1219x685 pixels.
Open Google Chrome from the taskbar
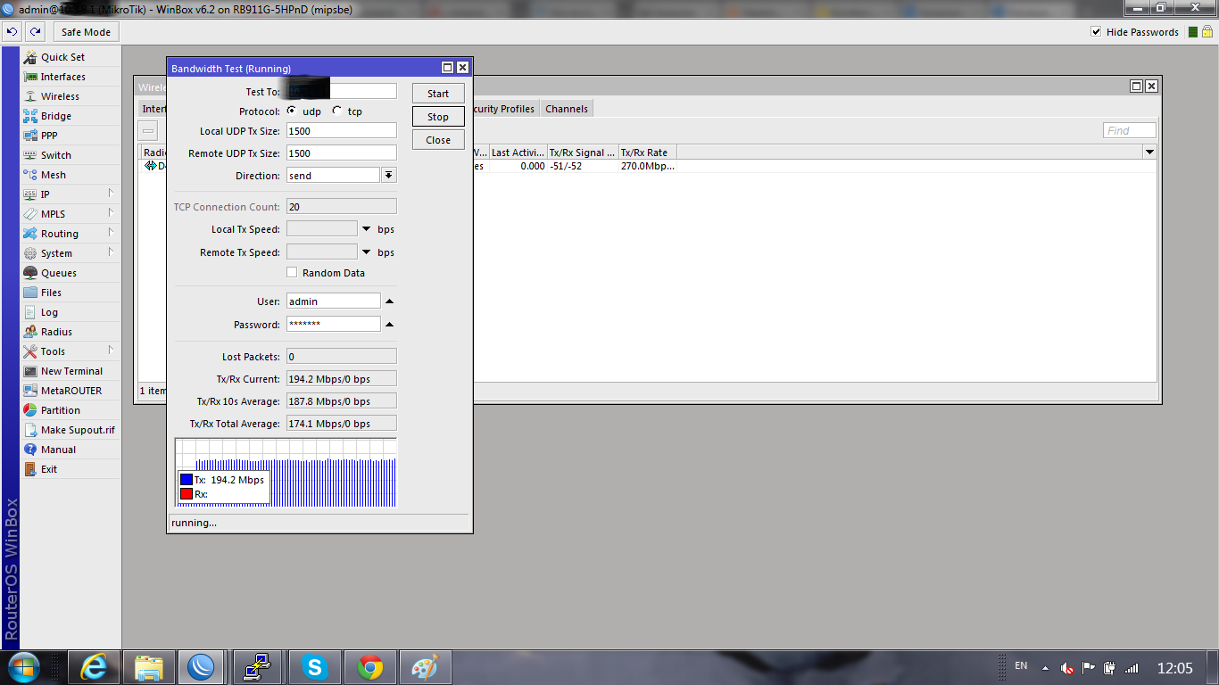370,667
